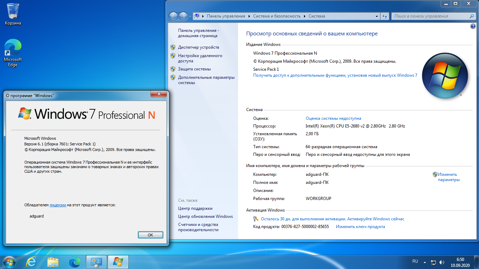Screen dimensions: 479x269
Task: Click shield icon beside Диспетчер устройств
Action: [173, 47]
